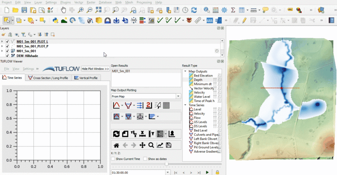Enable Show as dates checkbox
Screen dimensions: 337x175
click(145, 159)
